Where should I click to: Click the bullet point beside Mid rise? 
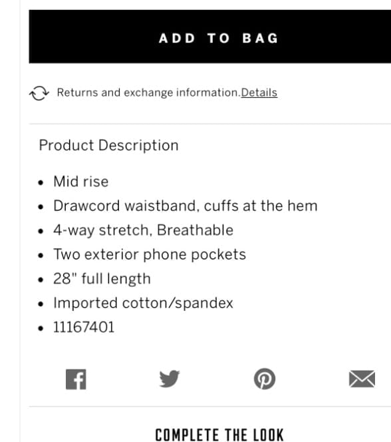[x=41, y=182]
